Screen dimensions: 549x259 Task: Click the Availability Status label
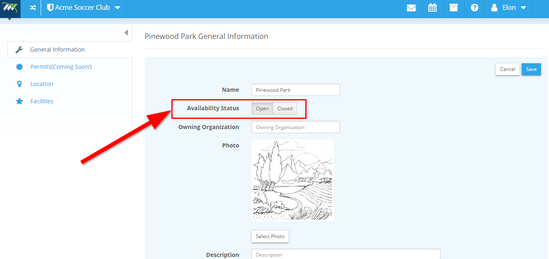pos(213,108)
